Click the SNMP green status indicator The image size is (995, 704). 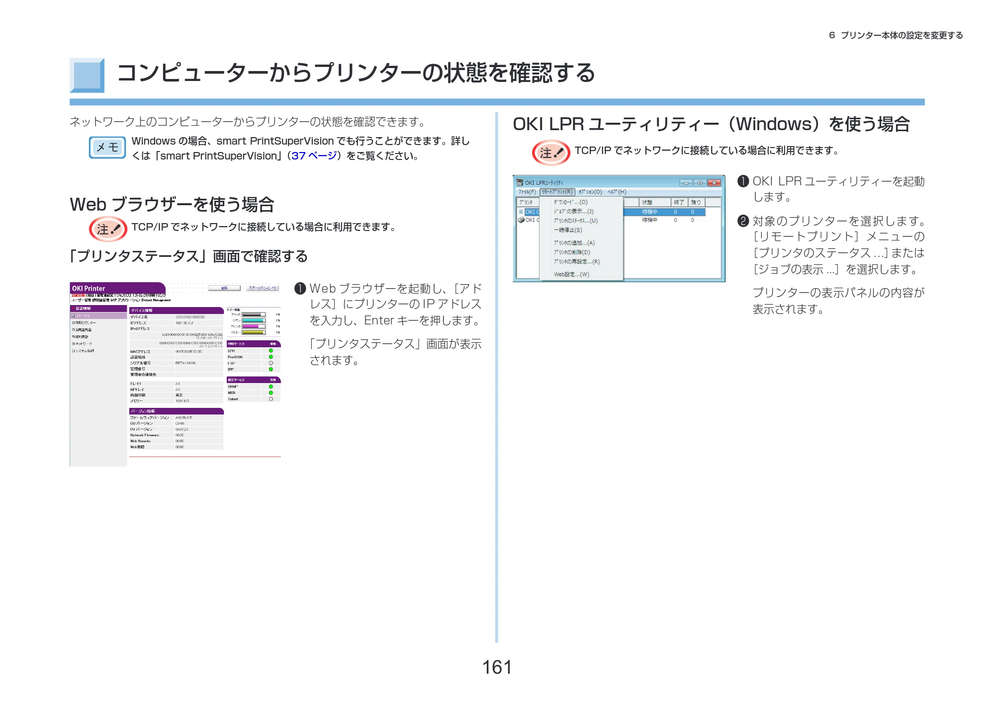[x=271, y=387]
